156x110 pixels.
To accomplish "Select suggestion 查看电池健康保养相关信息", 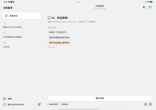I will tap(59, 38).
